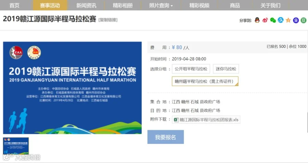This screenshot has height=163, width=308.
Task: Click start time 2019-04-28 08:00
Action: pos(189,59)
